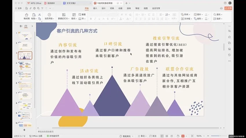Image resolution: width=246 pixels, height=138 pixels.
Task: Switch to outline view icon in slide panel
Action: point(21,26)
